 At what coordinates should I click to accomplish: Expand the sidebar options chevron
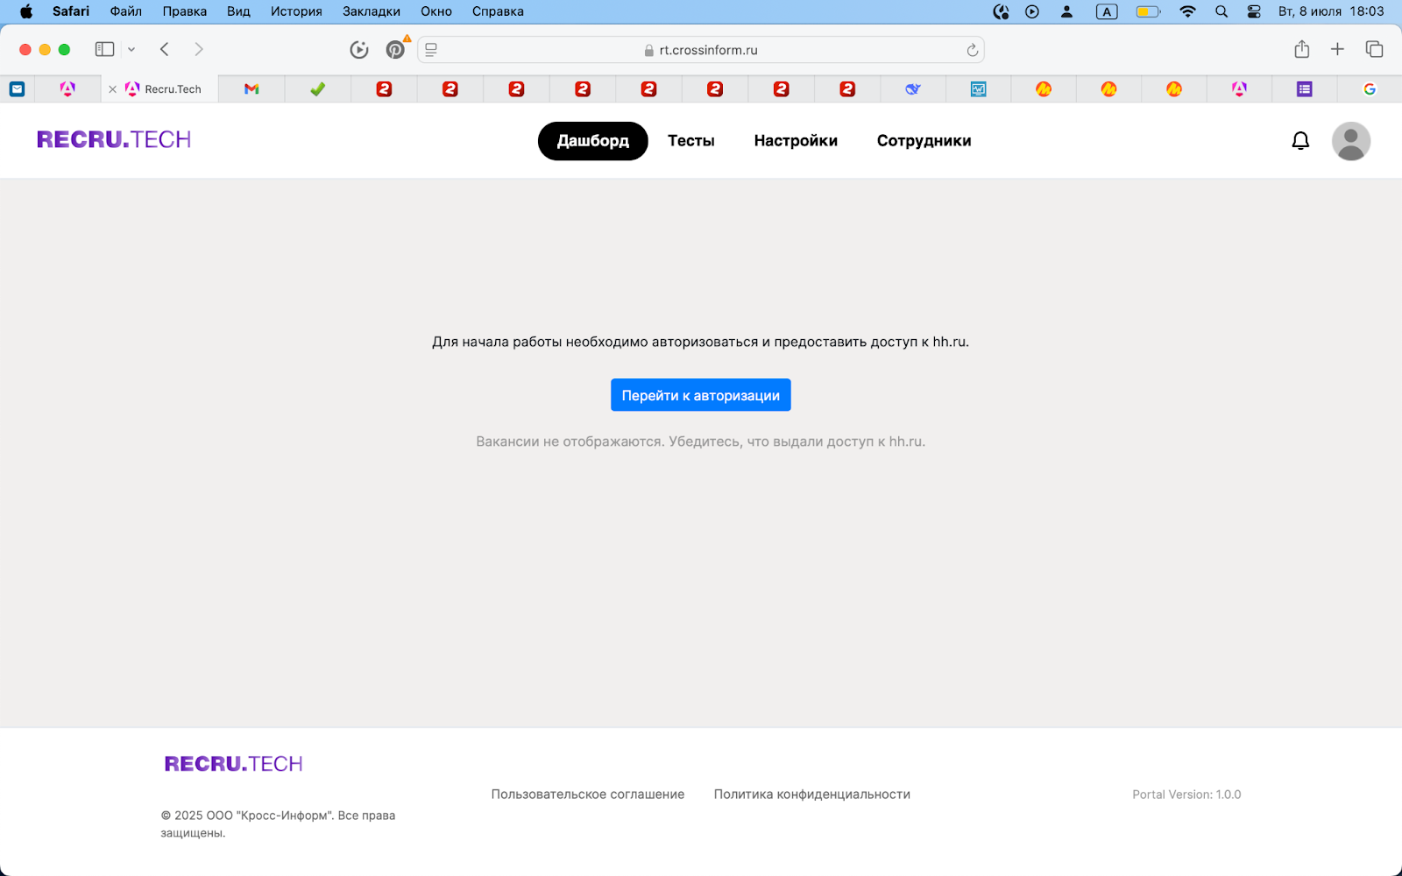[131, 50]
